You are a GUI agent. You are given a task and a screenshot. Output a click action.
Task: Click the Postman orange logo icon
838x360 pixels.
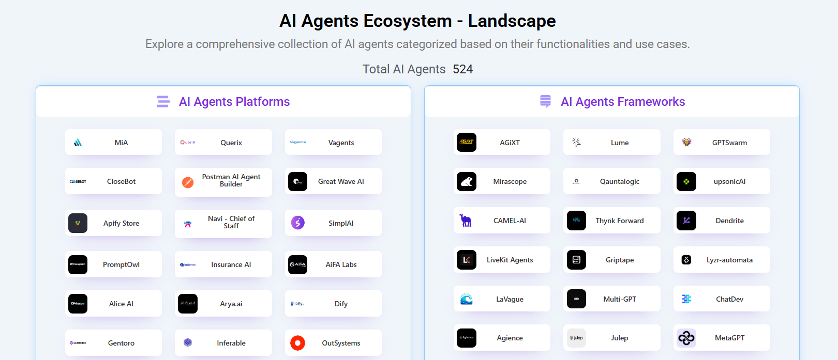(188, 182)
